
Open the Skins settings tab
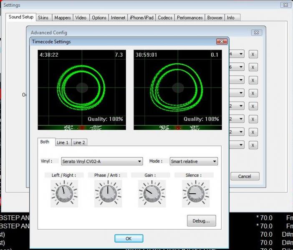[43, 17]
